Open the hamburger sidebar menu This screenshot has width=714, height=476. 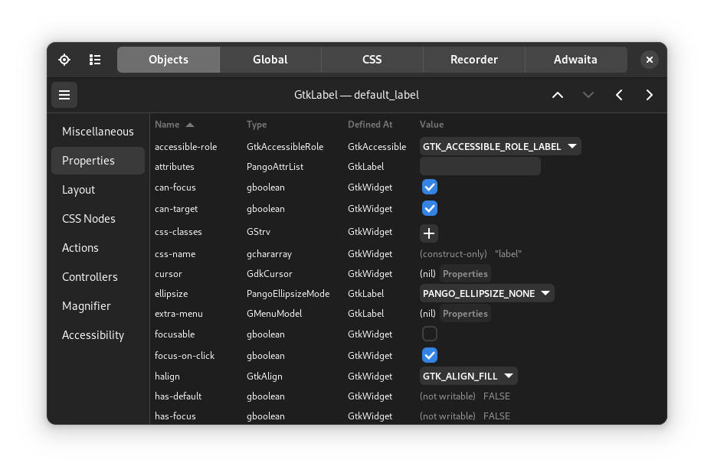tap(64, 95)
